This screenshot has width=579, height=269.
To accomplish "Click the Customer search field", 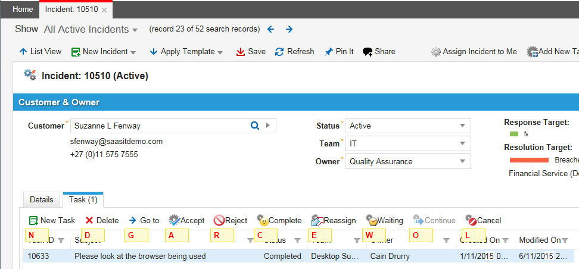I will pos(159,126).
